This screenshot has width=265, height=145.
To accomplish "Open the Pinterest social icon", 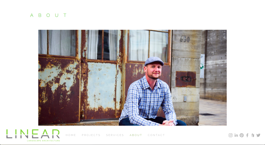I will click(242, 135).
